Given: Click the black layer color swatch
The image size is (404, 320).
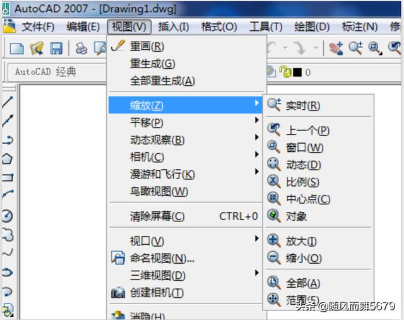Looking at the screenshot, I should (297, 72).
